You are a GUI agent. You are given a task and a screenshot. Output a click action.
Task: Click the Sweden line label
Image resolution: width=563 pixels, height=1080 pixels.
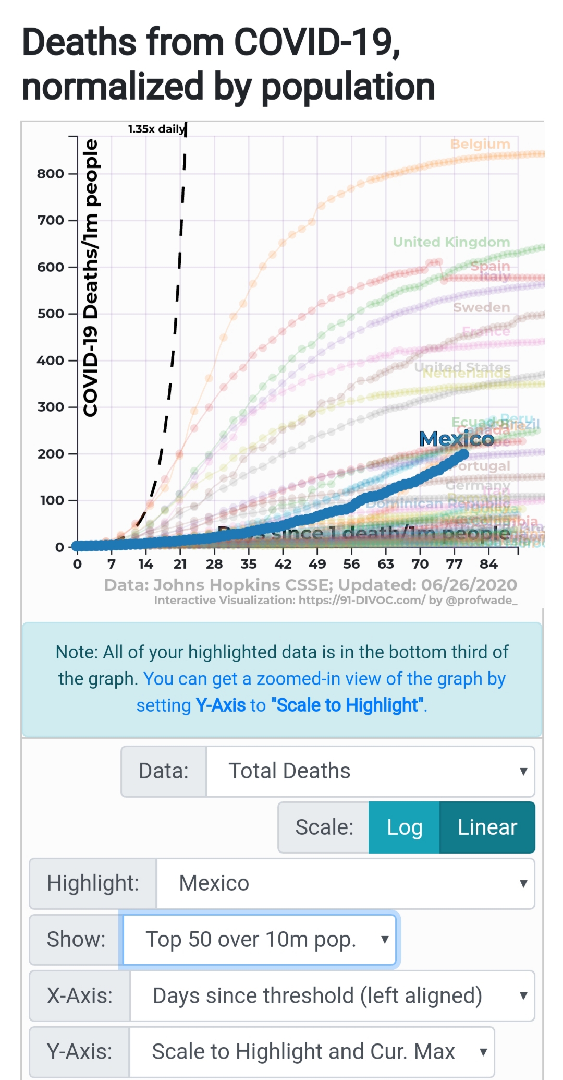pyautogui.click(x=481, y=307)
